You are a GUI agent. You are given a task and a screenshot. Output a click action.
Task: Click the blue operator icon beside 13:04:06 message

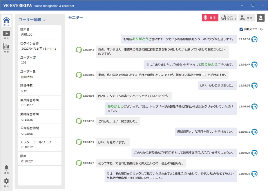point(254,106)
